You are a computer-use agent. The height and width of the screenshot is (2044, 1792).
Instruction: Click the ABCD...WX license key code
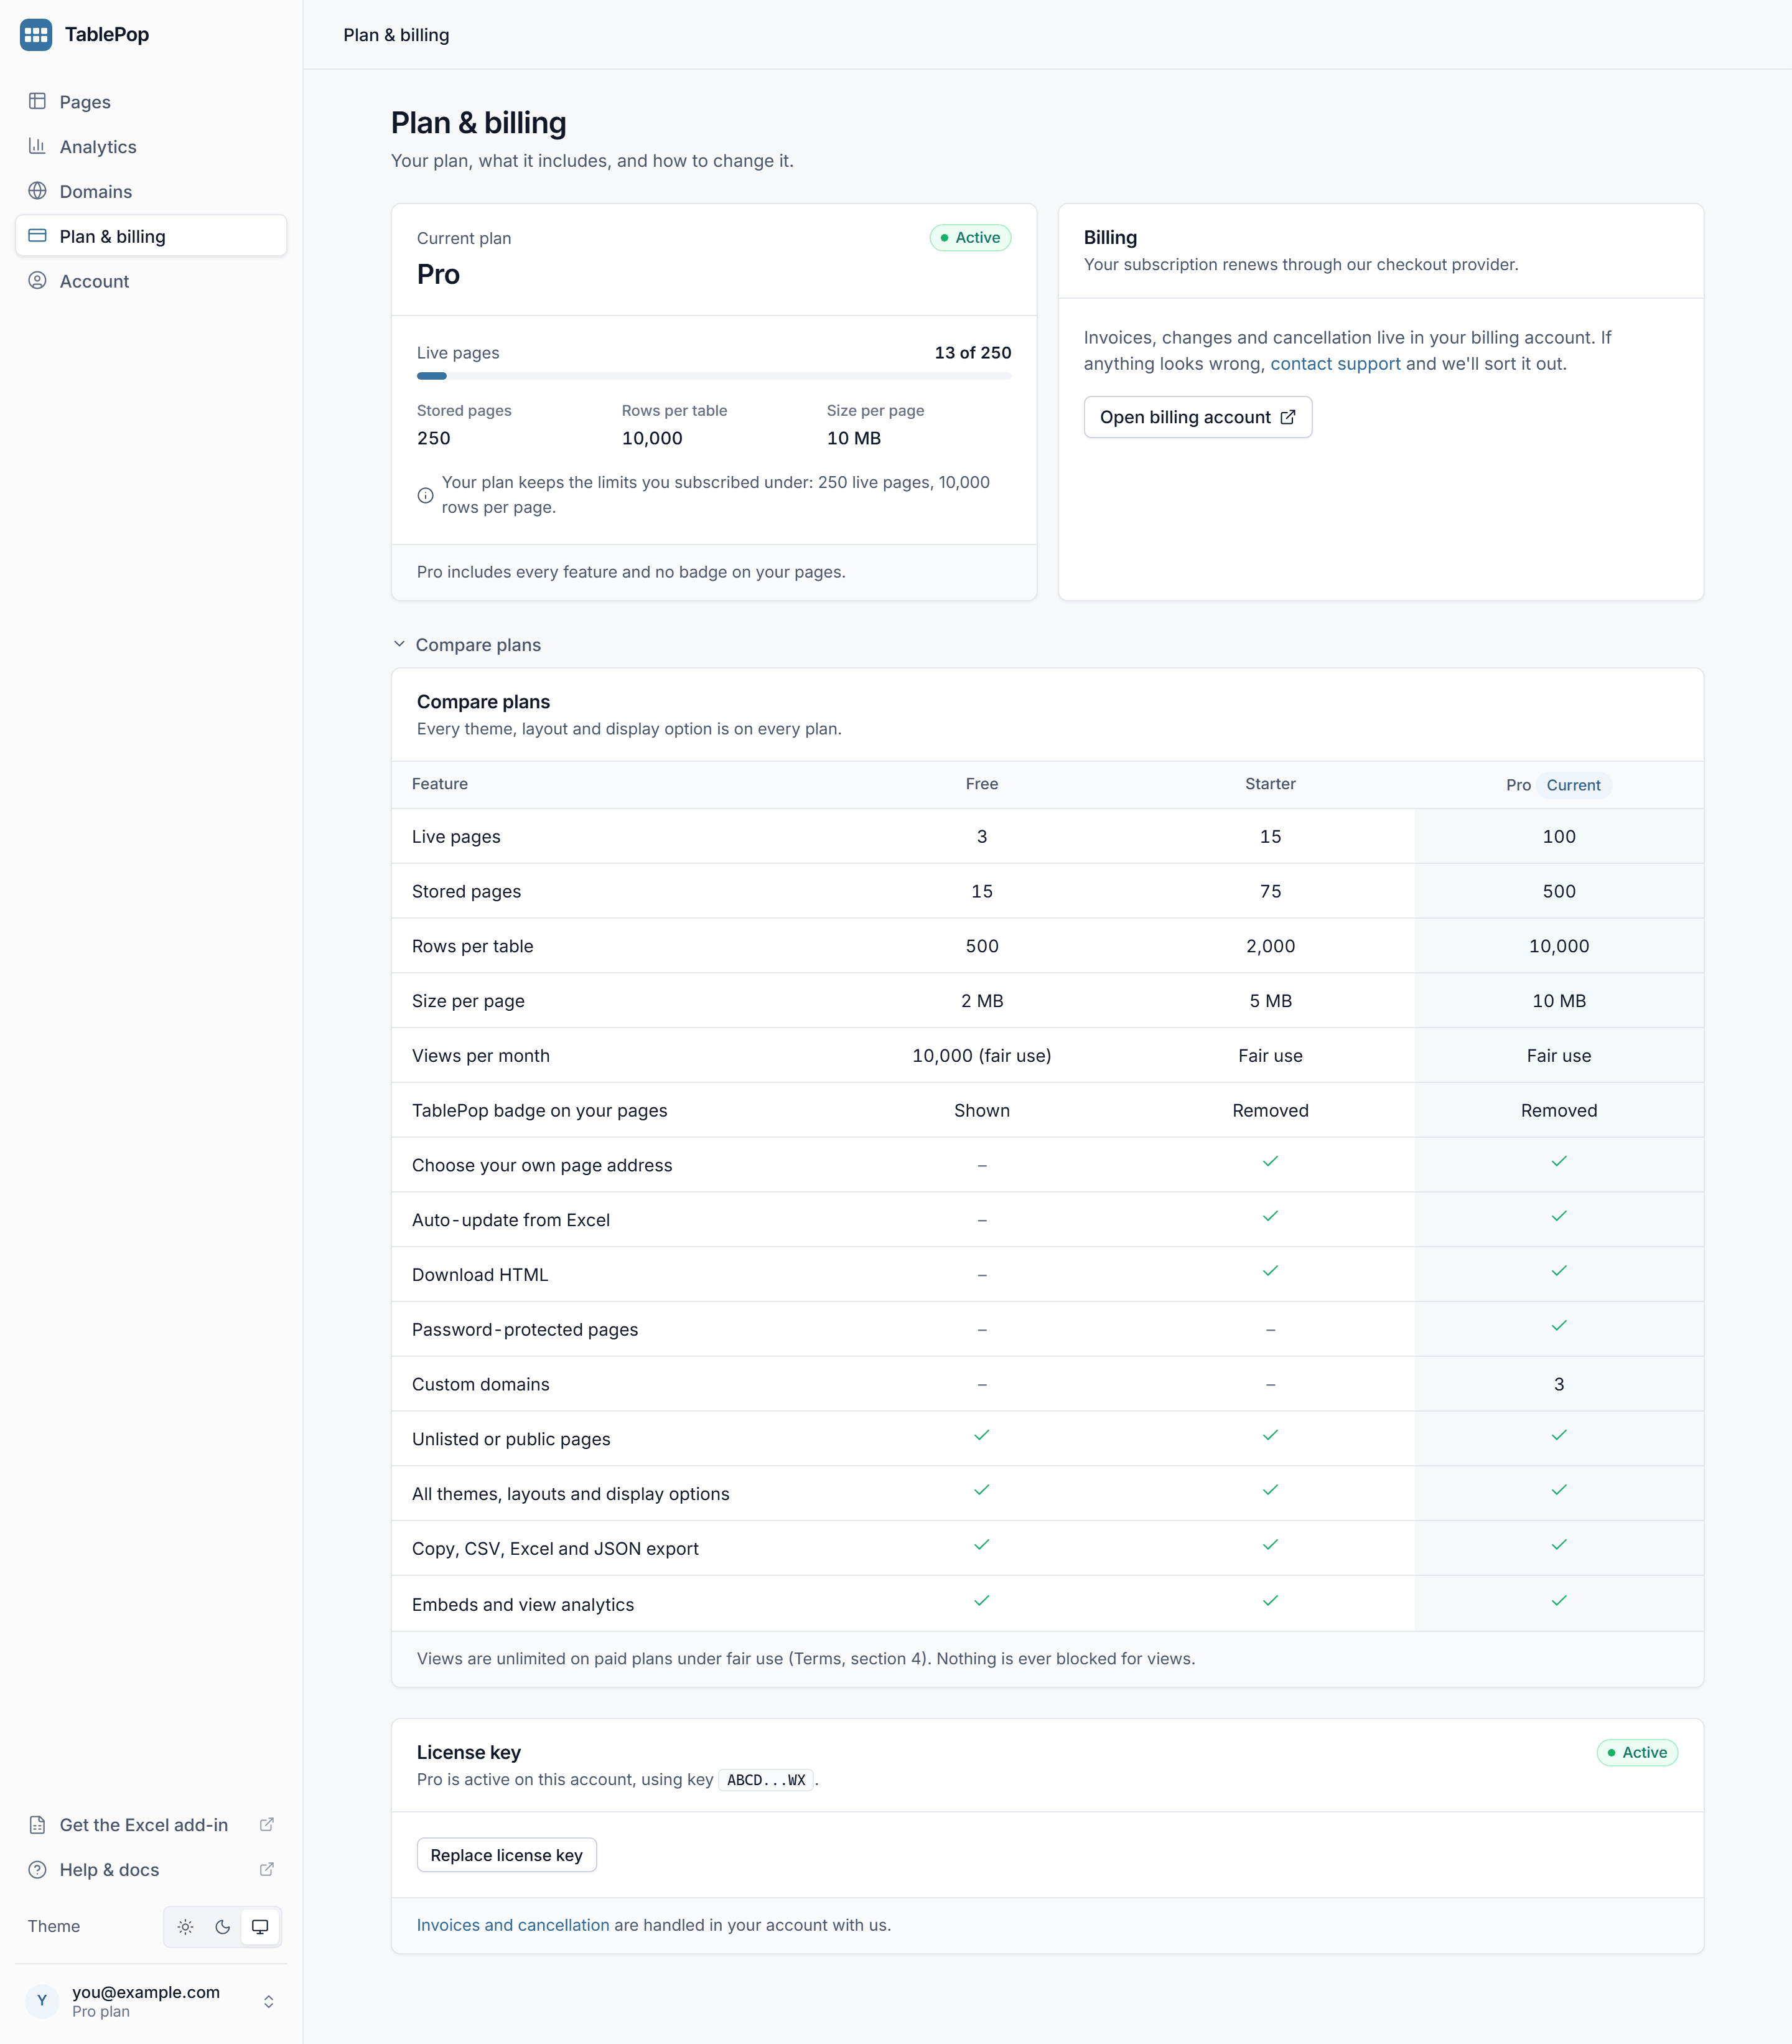(765, 1780)
